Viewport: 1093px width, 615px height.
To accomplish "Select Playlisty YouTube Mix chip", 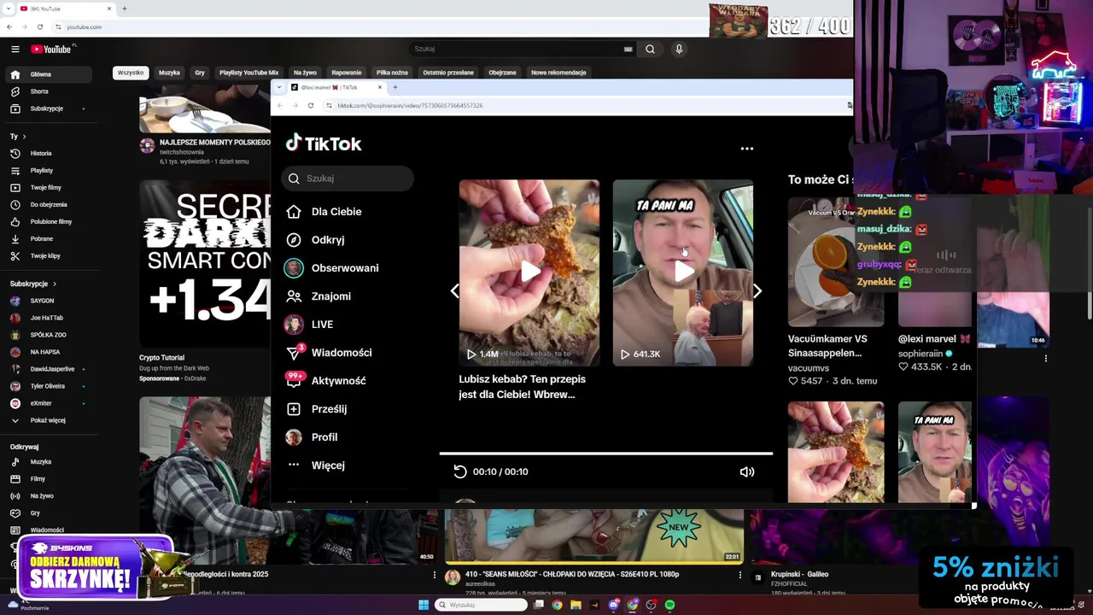I will pos(248,73).
